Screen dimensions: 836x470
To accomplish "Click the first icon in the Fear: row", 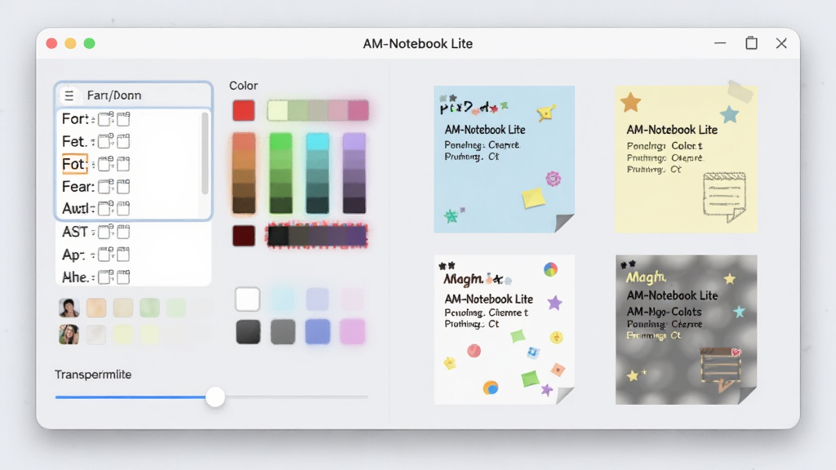I will (x=105, y=186).
